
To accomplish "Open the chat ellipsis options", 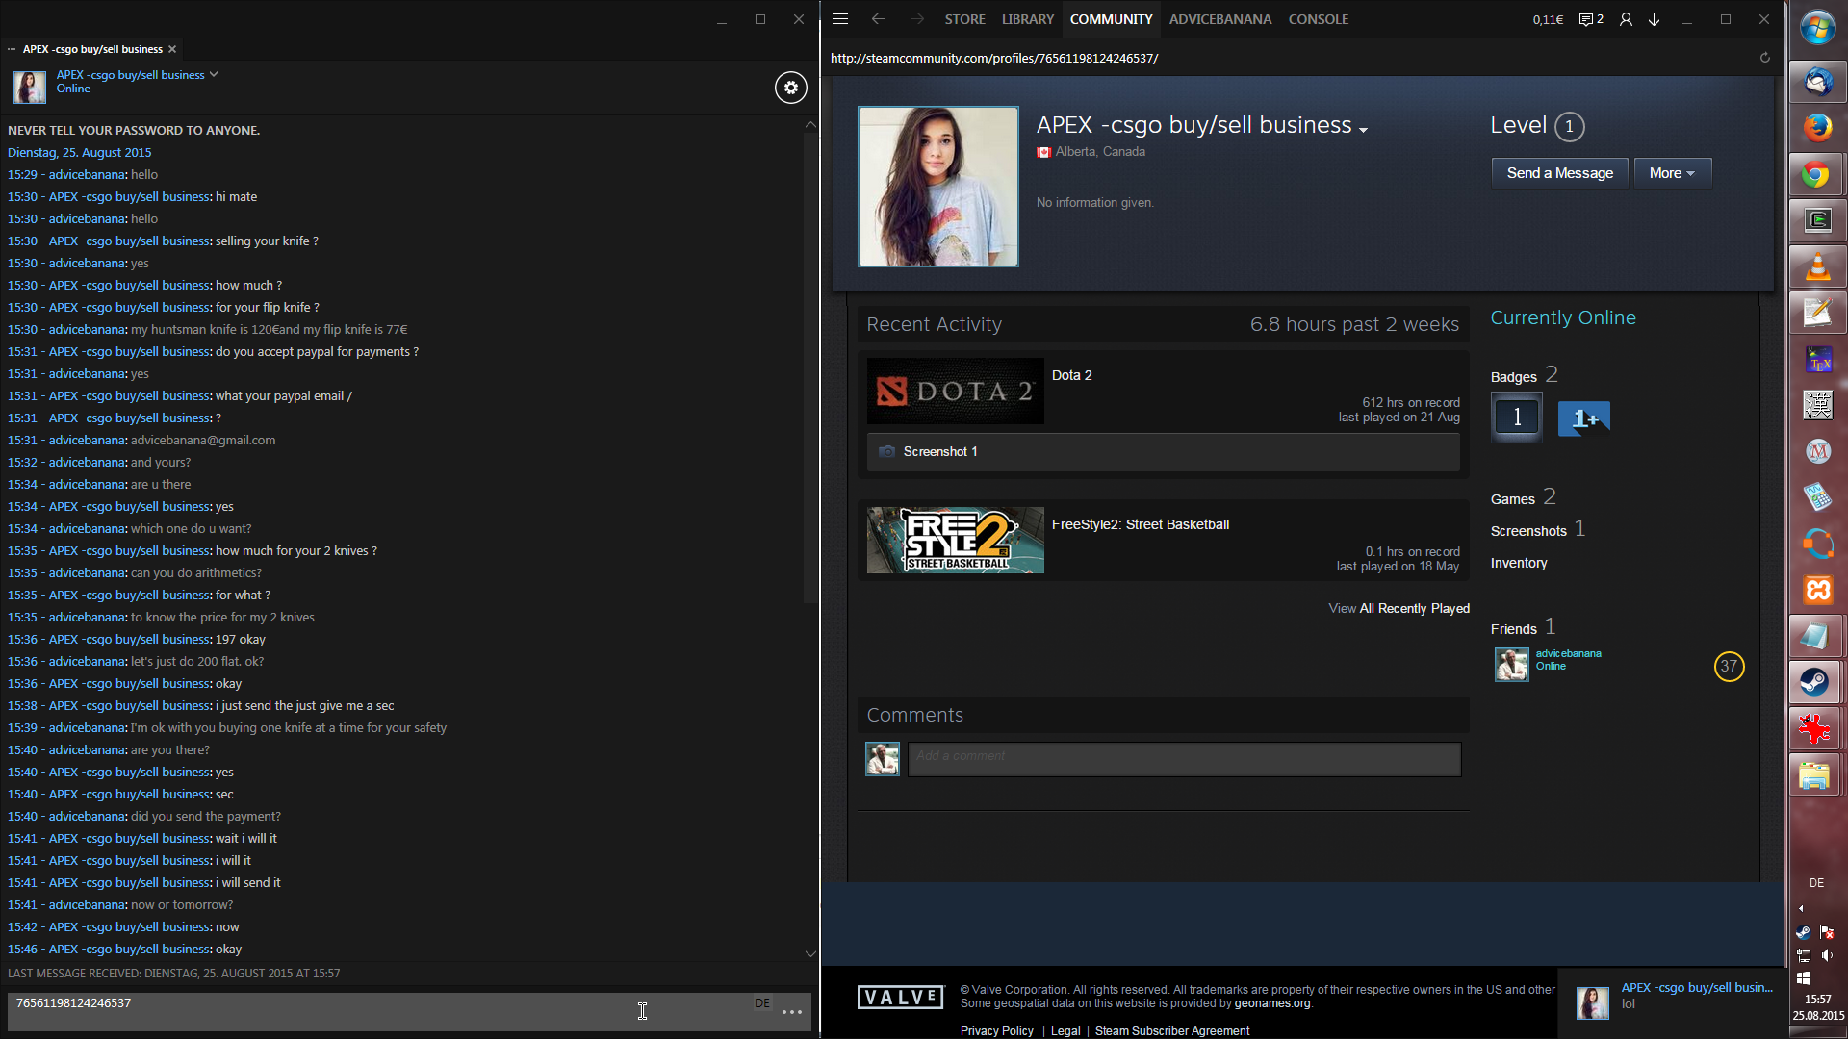I will tap(792, 1012).
